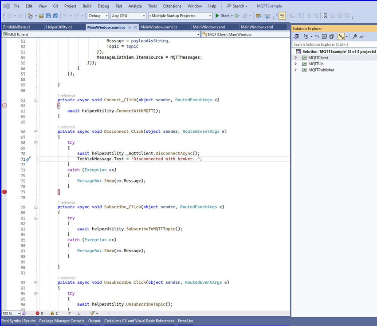Click the code cleanup broom icon

pos(93,313)
